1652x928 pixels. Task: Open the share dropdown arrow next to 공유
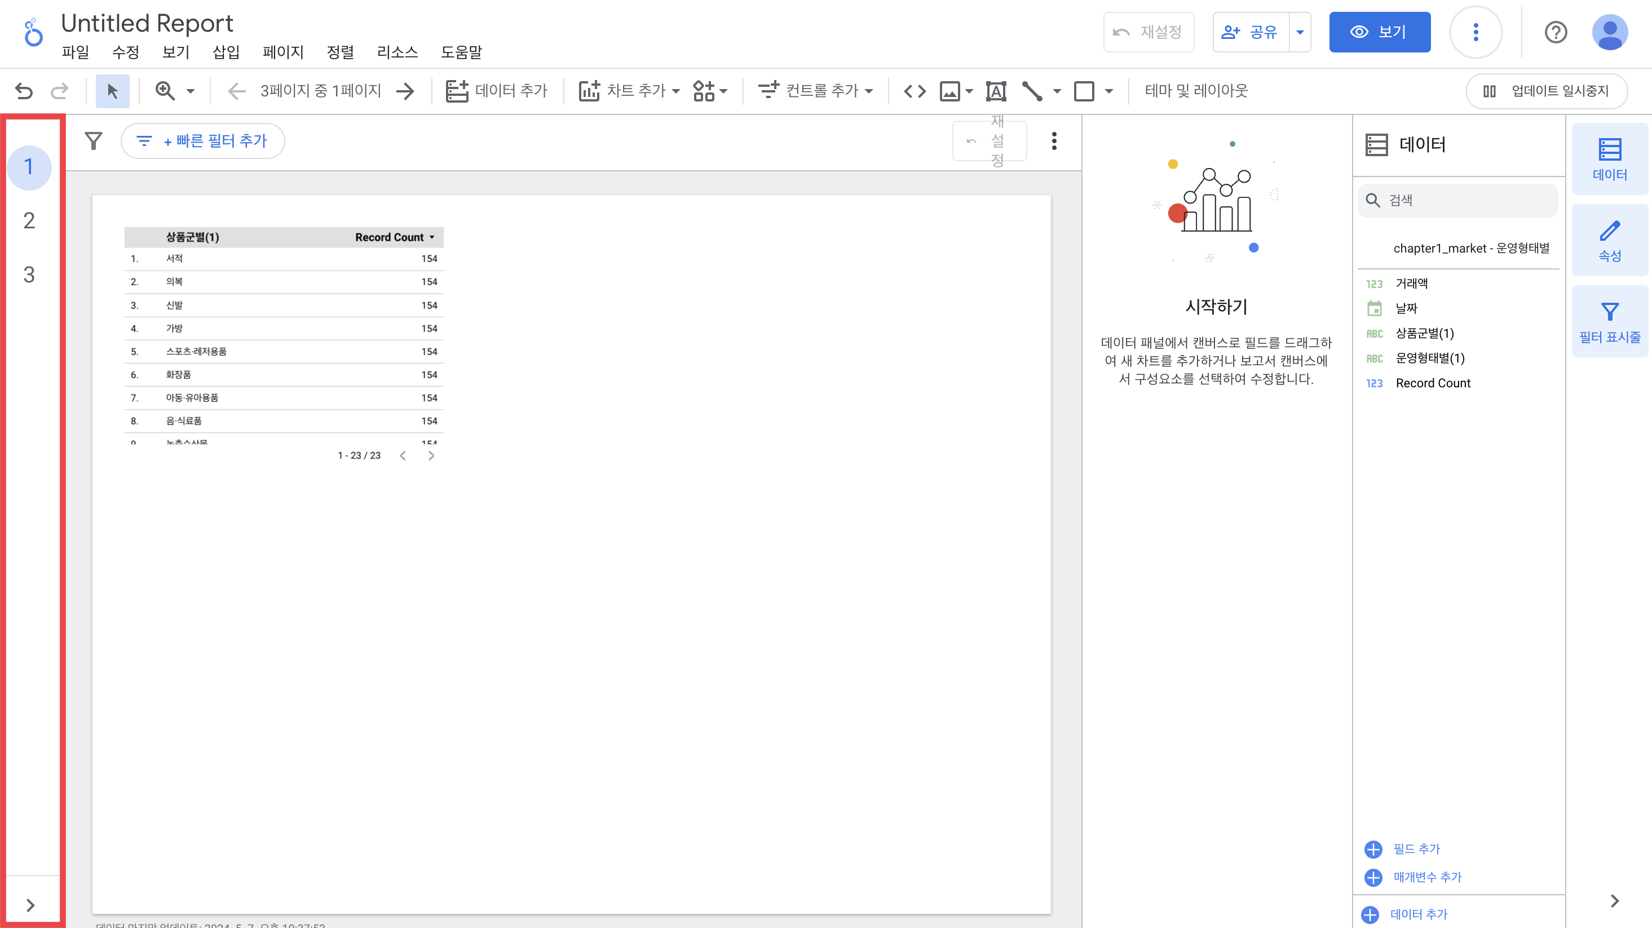[1300, 32]
